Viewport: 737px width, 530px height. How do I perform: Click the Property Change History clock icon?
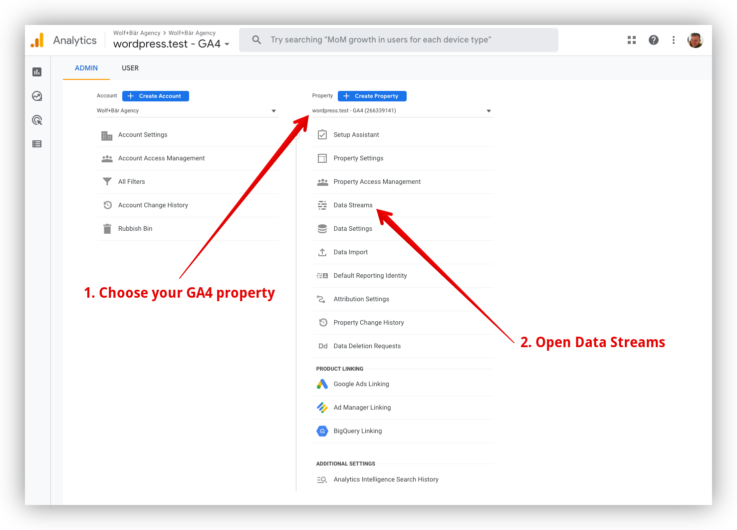pyautogui.click(x=323, y=323)
